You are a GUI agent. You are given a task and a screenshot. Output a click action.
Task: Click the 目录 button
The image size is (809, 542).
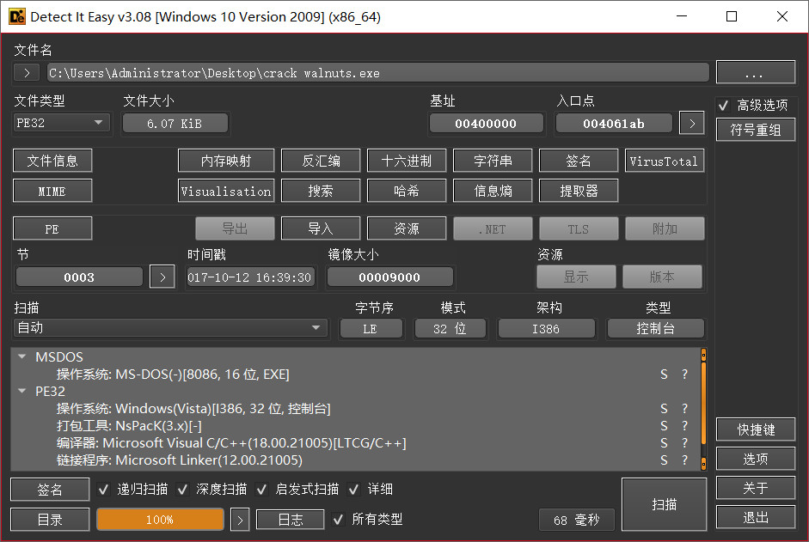[x=50, y=520]
